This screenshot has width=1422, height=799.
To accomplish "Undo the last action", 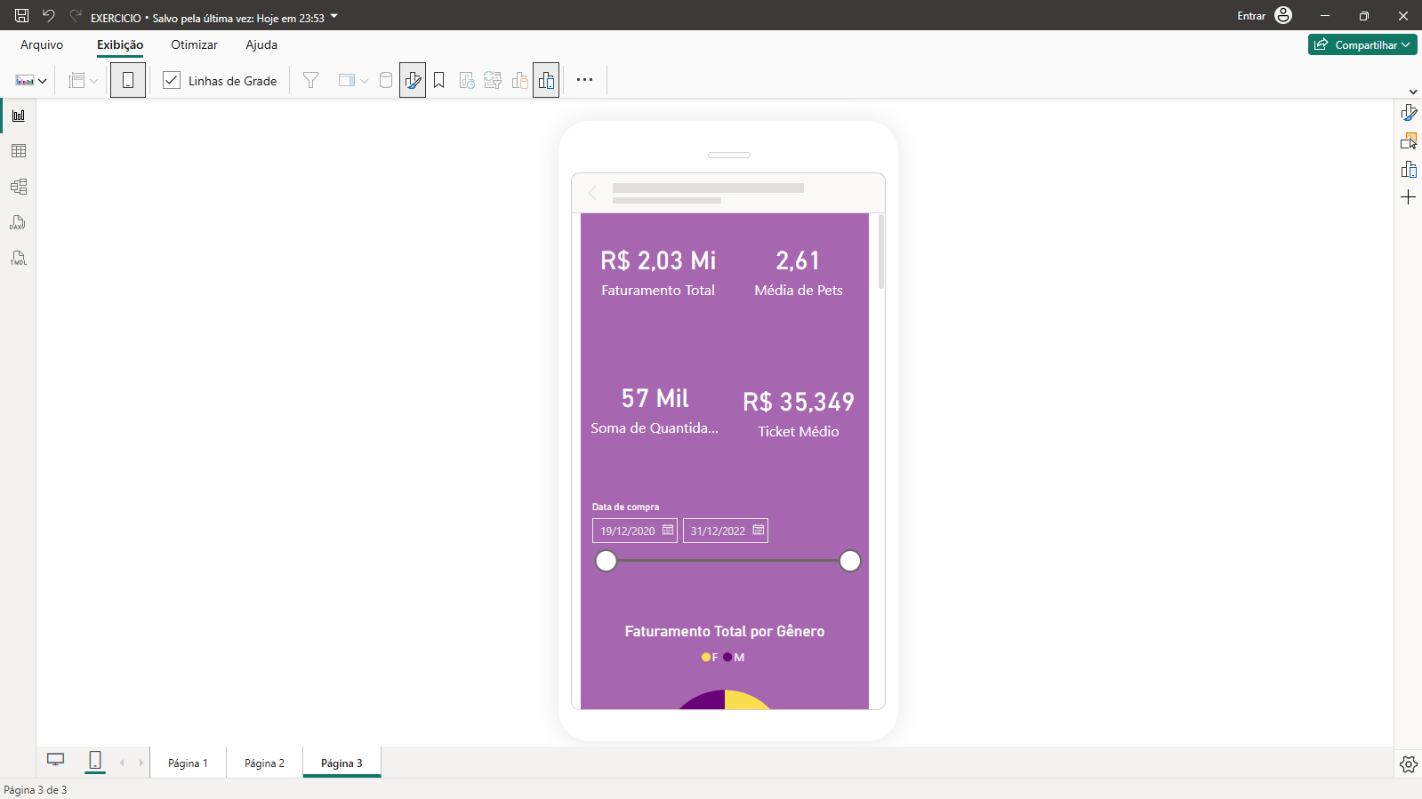I will (x=49, y=16).
